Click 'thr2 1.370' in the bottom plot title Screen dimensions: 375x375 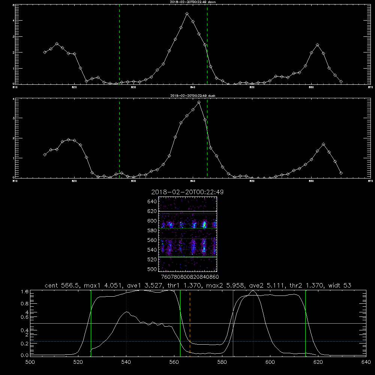tap(306, 285)
